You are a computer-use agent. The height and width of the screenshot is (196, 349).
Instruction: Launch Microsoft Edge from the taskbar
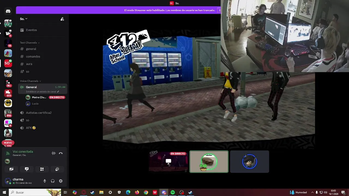[128, 192]
